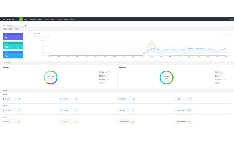Click the user account icon in the top bar

228,20
